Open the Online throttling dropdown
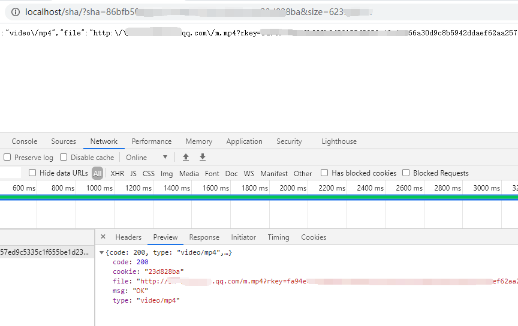This screenshot has width=518, height=326. (147, 158)
